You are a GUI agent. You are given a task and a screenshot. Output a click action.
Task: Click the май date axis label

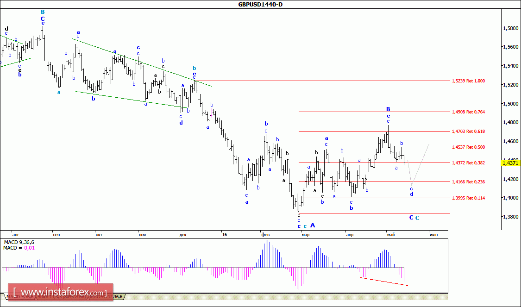tap(391, 235)
